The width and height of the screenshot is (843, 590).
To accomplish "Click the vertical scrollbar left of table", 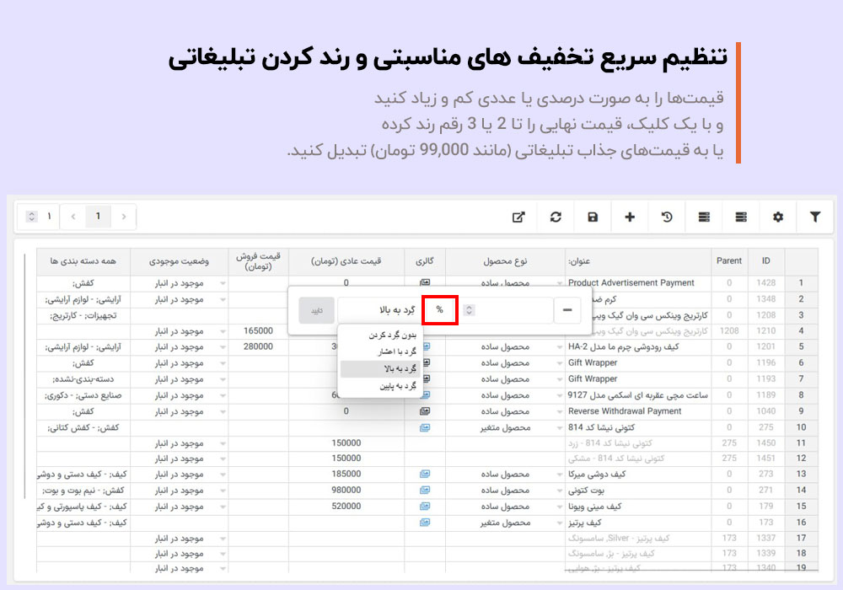I will tap(24, 376).
